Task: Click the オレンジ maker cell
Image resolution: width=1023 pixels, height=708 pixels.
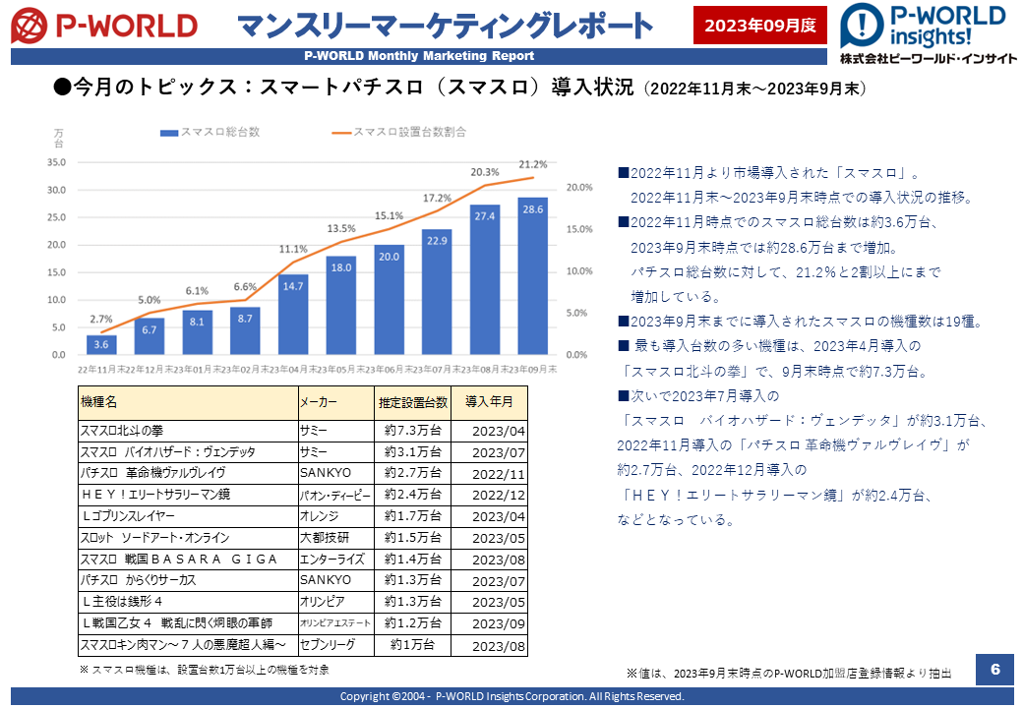Action: (x=336, y=516)
